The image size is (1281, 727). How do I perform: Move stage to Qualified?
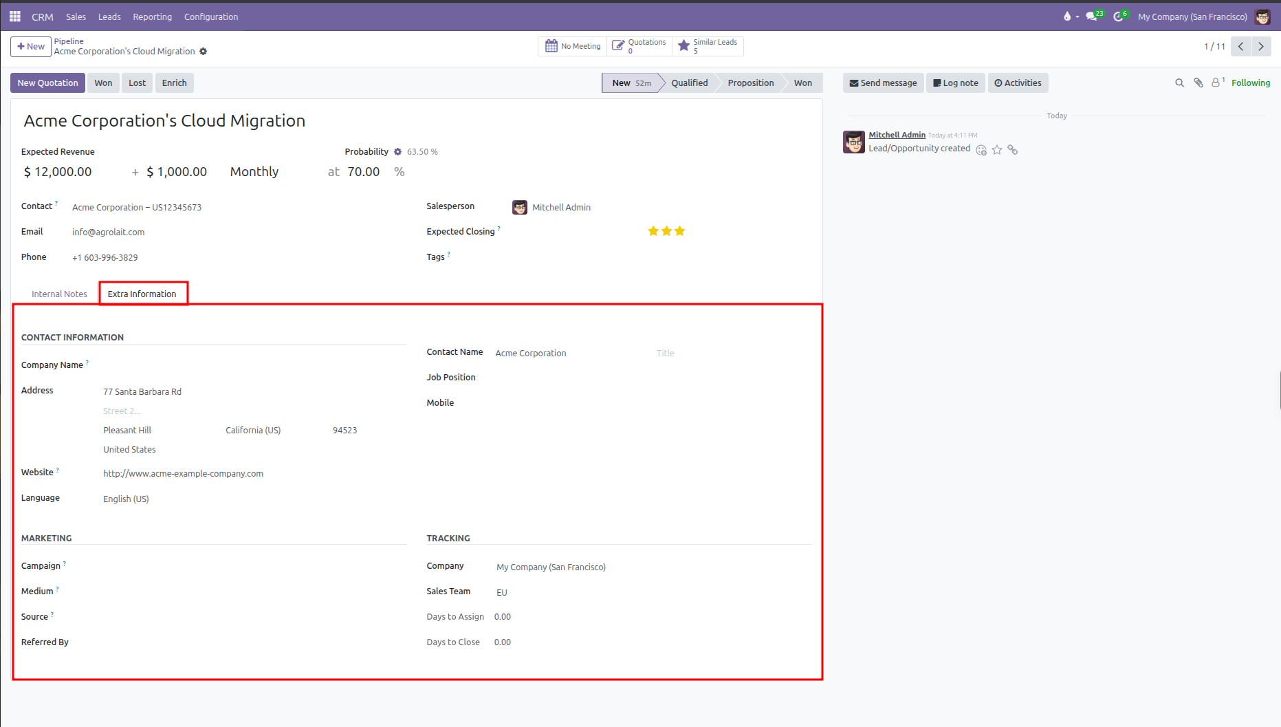689,83
